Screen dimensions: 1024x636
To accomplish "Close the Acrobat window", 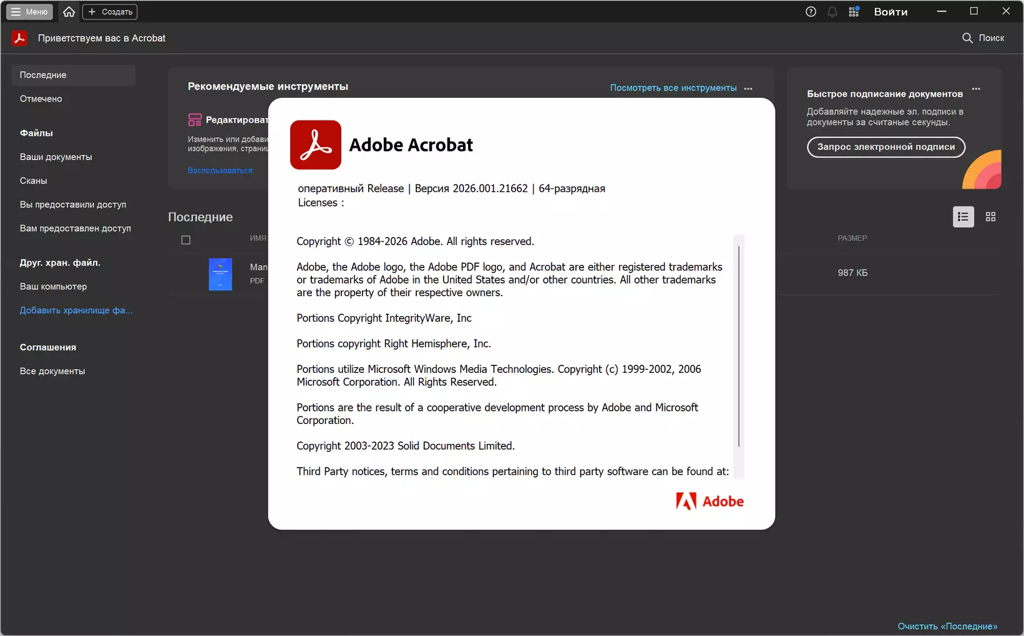I will point(1006,11).
